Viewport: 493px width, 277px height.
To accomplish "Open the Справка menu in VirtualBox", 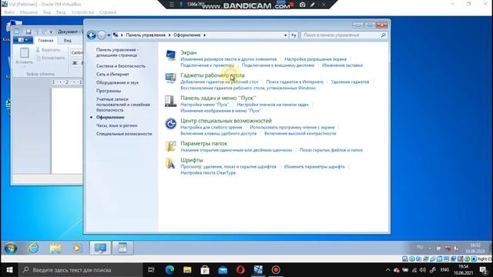I will [108, 12].
